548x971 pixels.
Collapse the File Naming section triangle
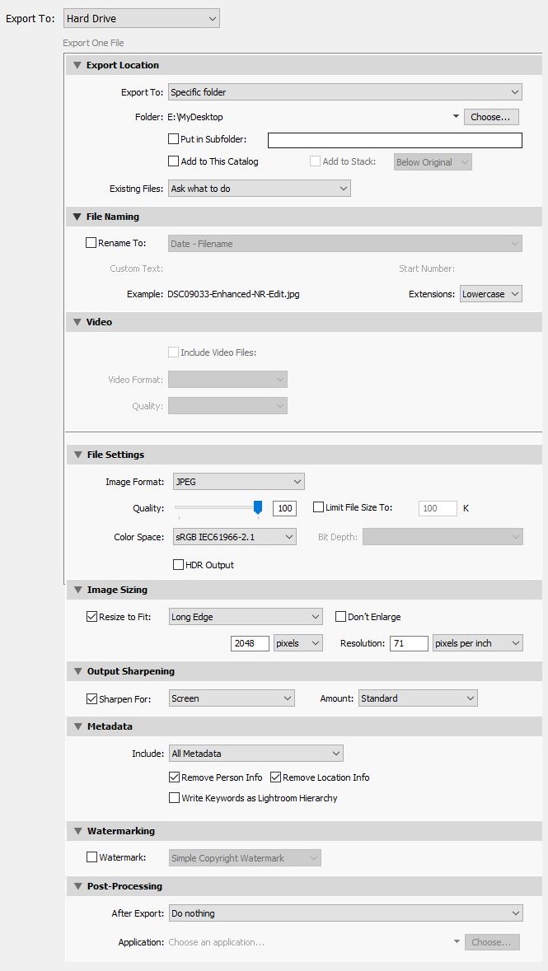pyautogui.click(x=77, y=217)
